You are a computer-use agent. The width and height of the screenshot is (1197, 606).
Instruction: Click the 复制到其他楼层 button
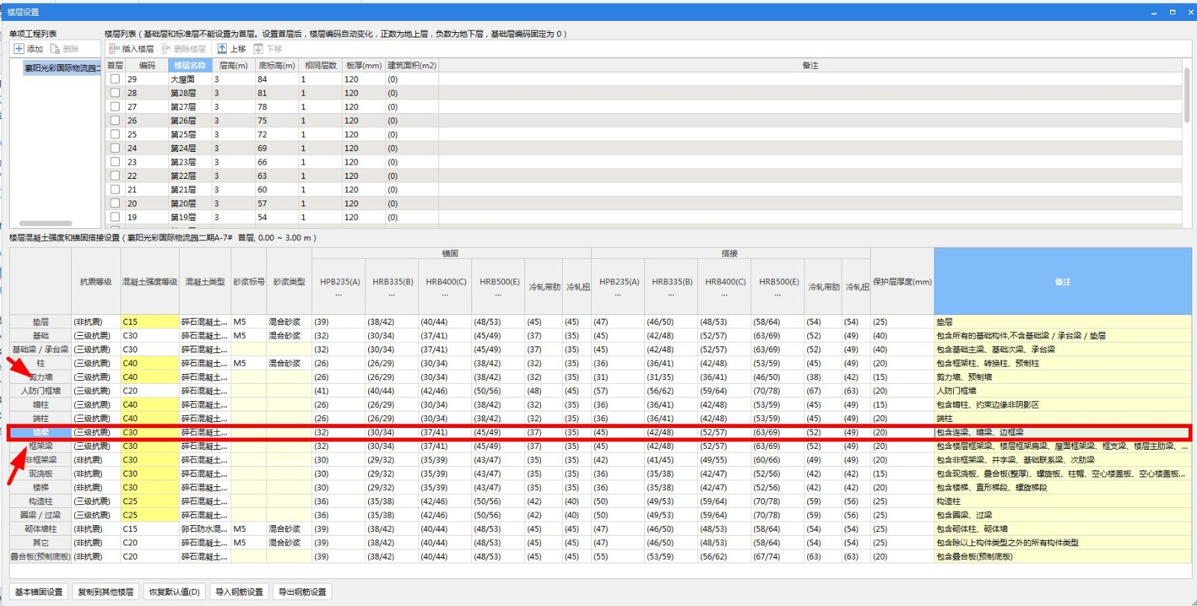[x=105, y=592]
